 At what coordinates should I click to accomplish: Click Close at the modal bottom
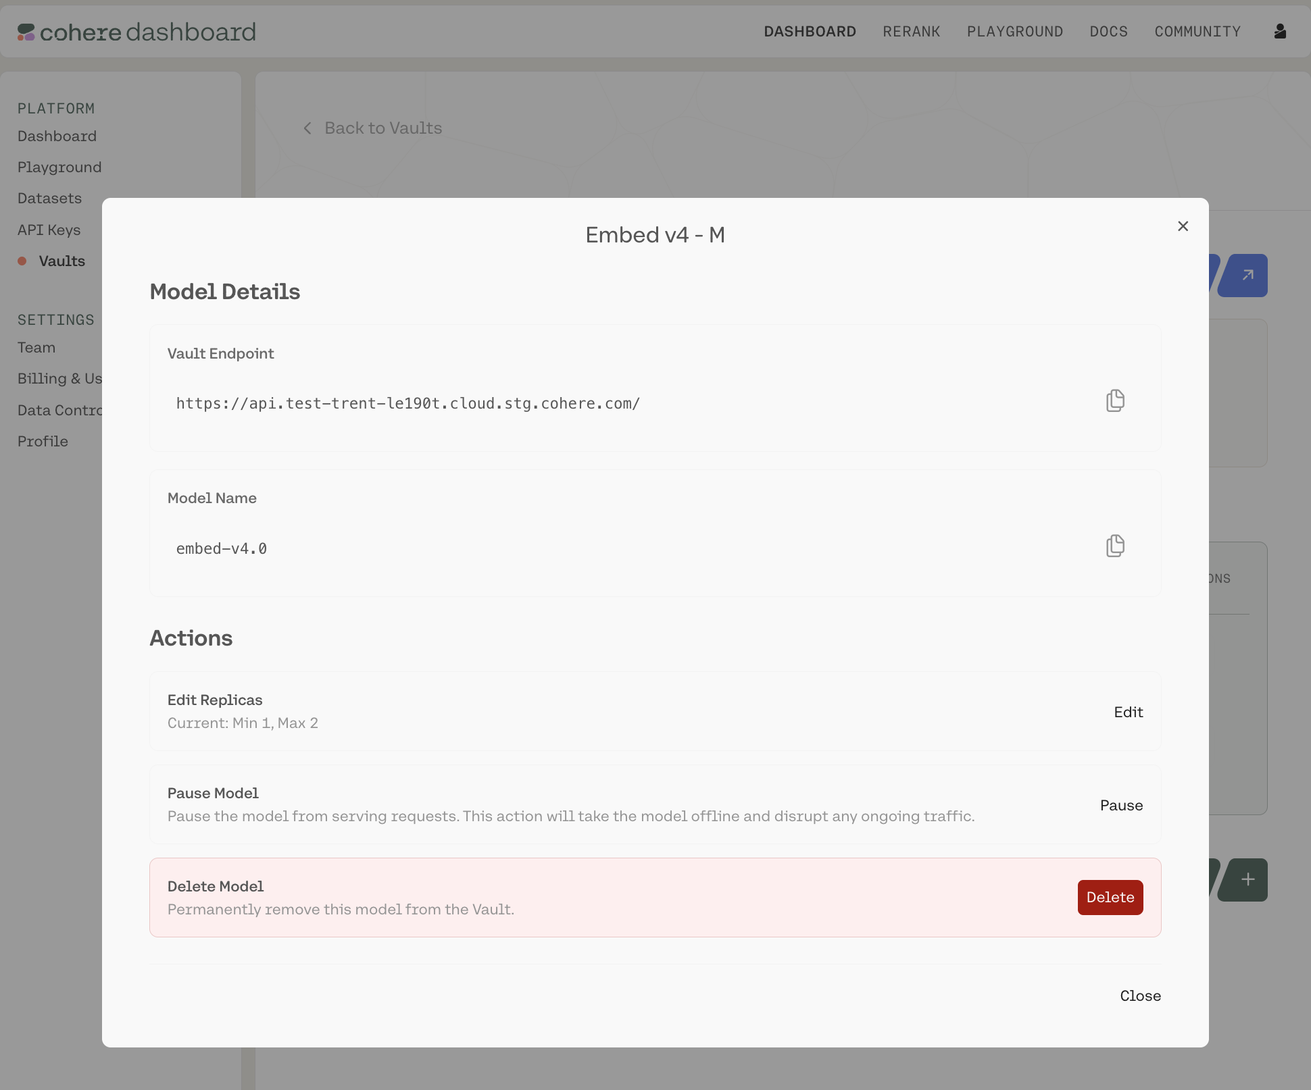click(x=1140, y=995)
